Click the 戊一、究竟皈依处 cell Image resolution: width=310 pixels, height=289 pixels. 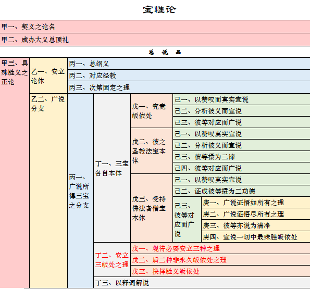click(x=152, y=111)
